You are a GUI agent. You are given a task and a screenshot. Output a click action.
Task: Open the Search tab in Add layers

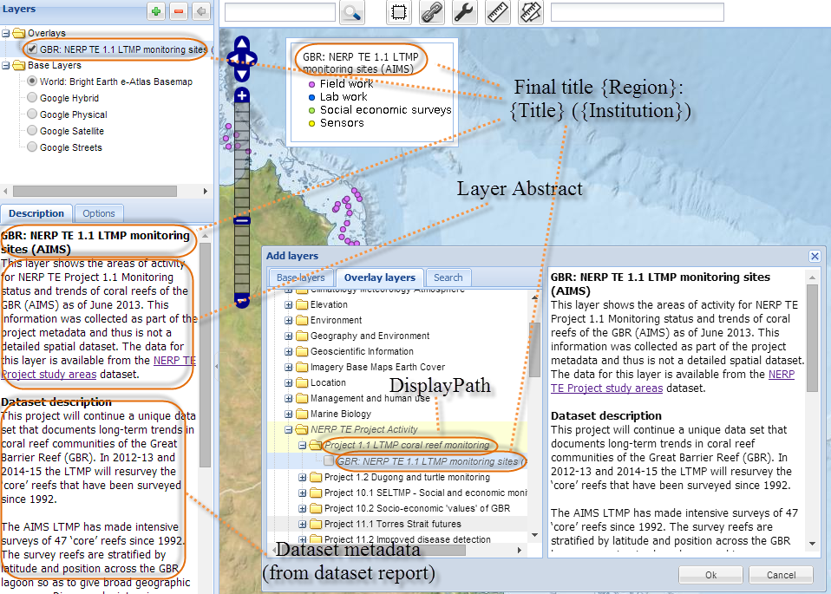tap(448, 277)
